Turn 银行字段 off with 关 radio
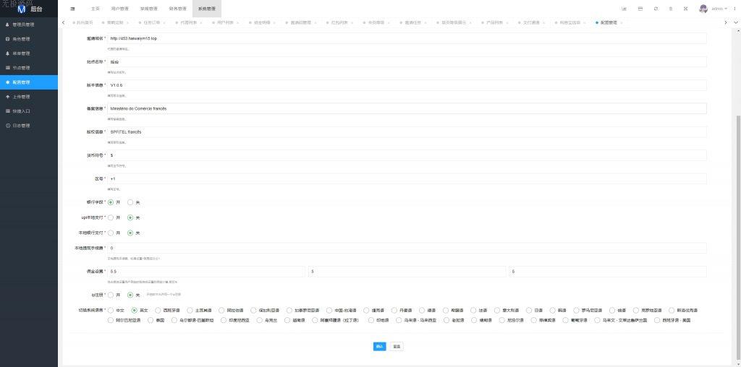Image resolution: width=741 pixels, height=367 pixels. point(130,202)
